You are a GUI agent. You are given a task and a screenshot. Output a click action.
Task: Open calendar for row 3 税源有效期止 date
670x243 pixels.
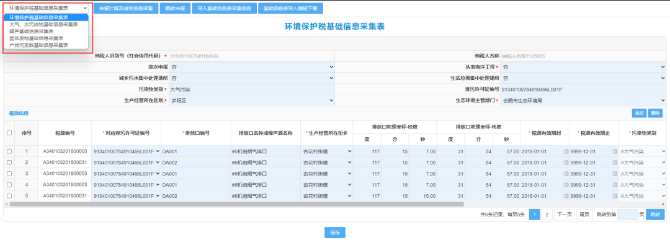pyautogui.click(x=615, y=174)
